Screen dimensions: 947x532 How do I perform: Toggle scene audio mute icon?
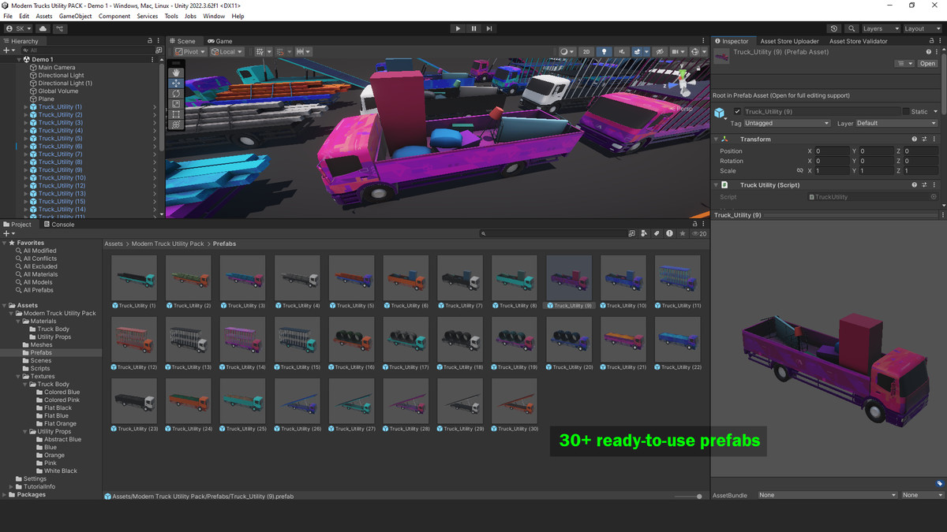point(622,52)
